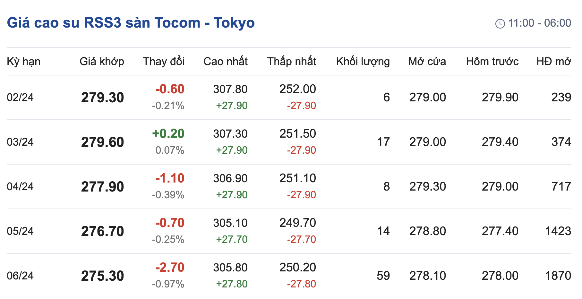Click the 1870 open interest value
The height and width of the screenshot is (299, 582).
pos(558,276)
